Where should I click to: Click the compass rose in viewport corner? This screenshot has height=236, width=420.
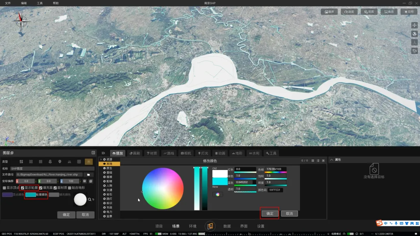[22, 21]
